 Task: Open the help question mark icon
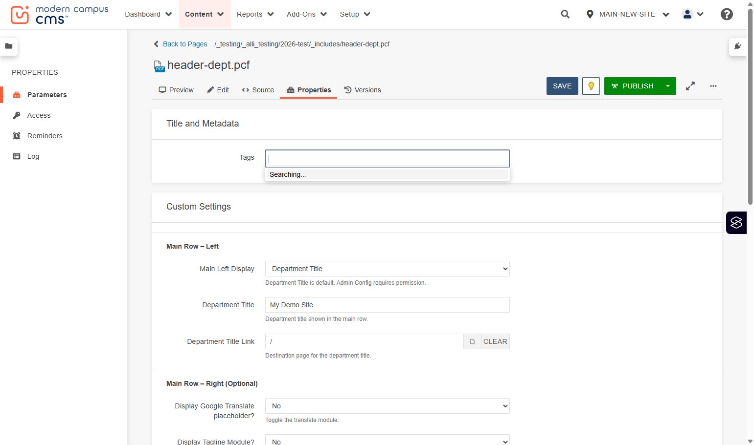[727, 14]
